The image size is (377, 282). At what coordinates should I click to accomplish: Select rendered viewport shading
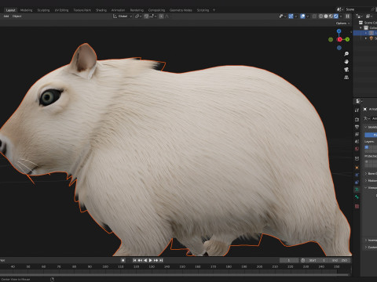pos(336,16)
